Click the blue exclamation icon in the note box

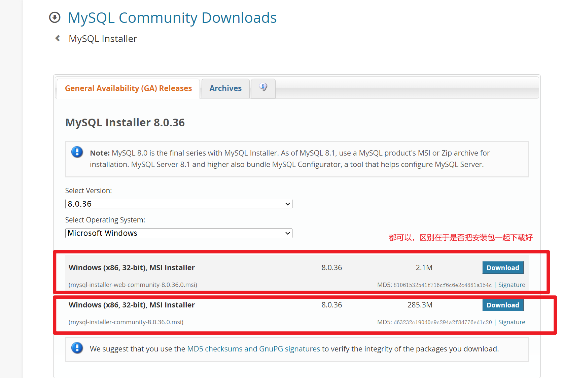(x=77, y=152)
